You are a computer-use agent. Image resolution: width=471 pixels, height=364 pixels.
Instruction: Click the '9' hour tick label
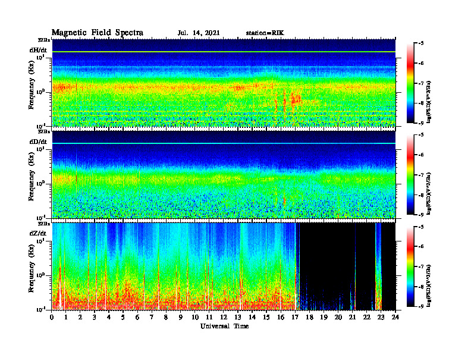point(181,318)
